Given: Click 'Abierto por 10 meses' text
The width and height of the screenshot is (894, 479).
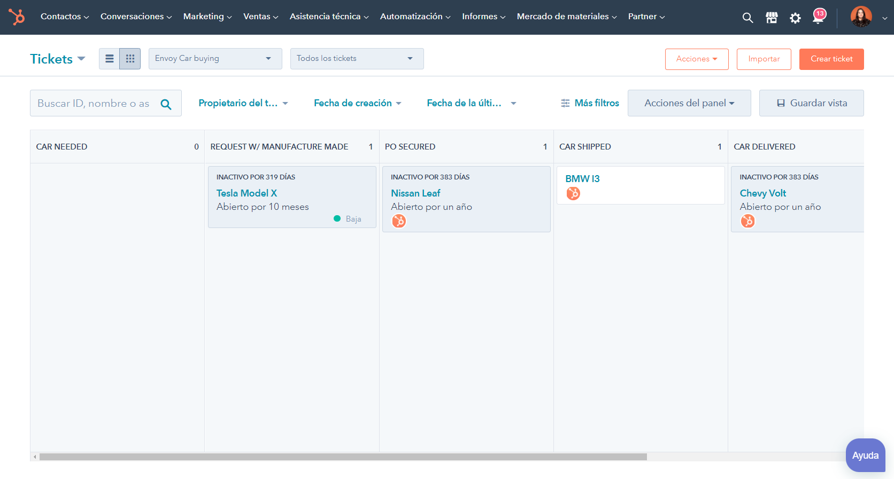Looking at the screenshot, I should pyautogui.click(x=263, y=207).
